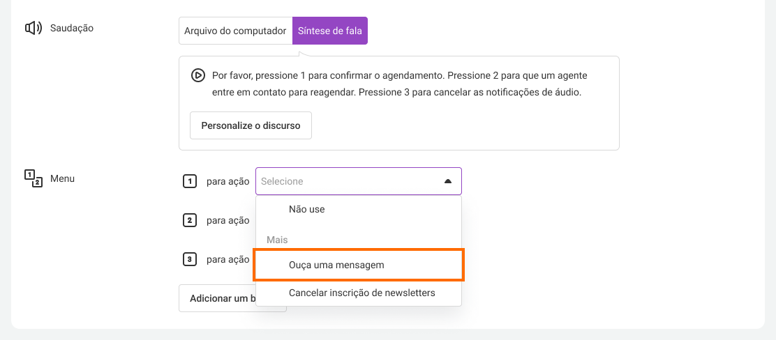Click the number 2 key icon

[x=190, y=220]
